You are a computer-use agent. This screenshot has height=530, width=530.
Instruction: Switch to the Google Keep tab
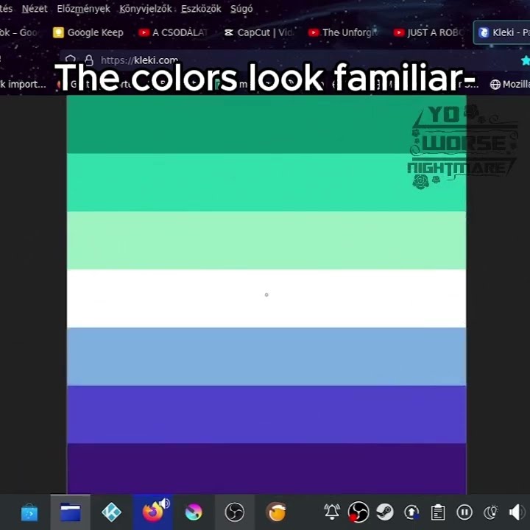pos(88,32)
